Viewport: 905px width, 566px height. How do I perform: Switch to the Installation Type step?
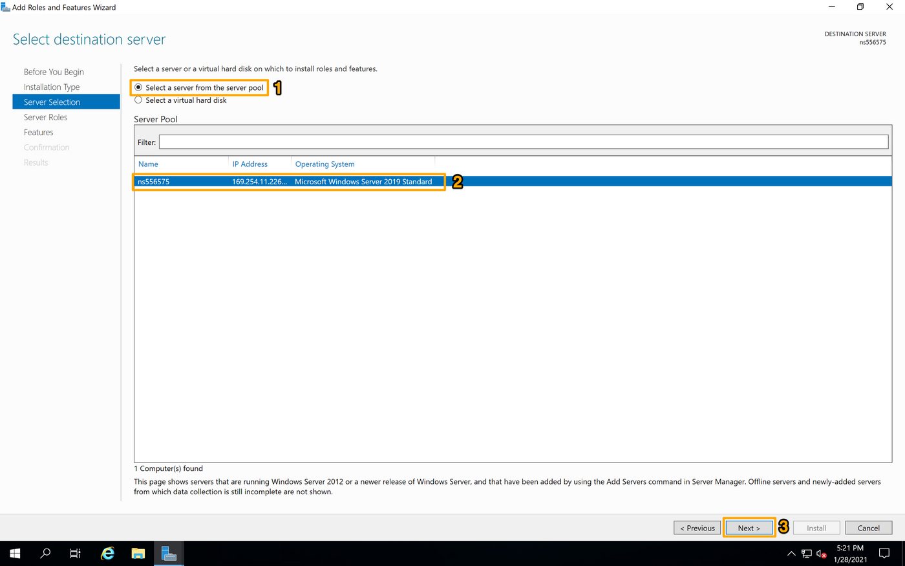pos(52,86)
